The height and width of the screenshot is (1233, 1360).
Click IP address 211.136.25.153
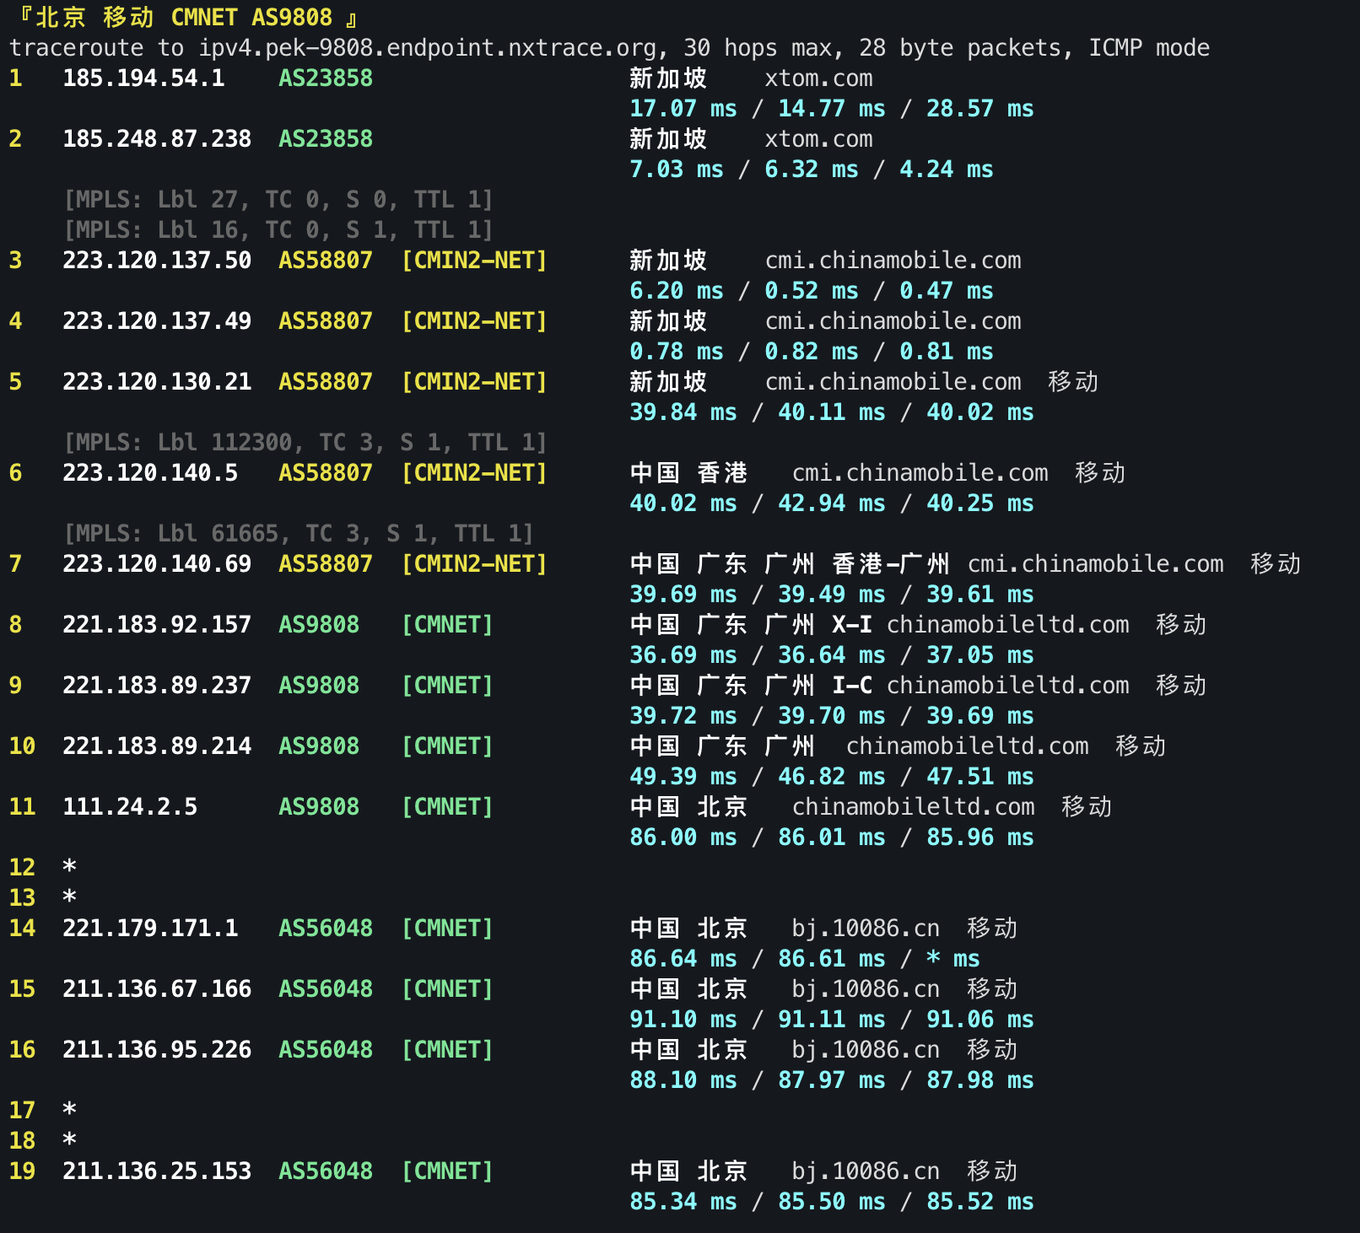(x=157, y=1171)
